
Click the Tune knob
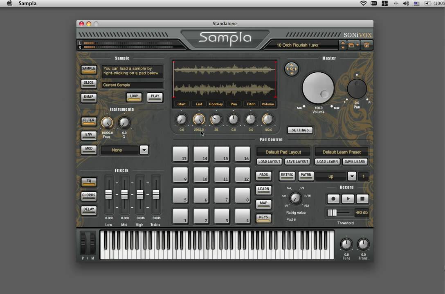click(346, 244)
